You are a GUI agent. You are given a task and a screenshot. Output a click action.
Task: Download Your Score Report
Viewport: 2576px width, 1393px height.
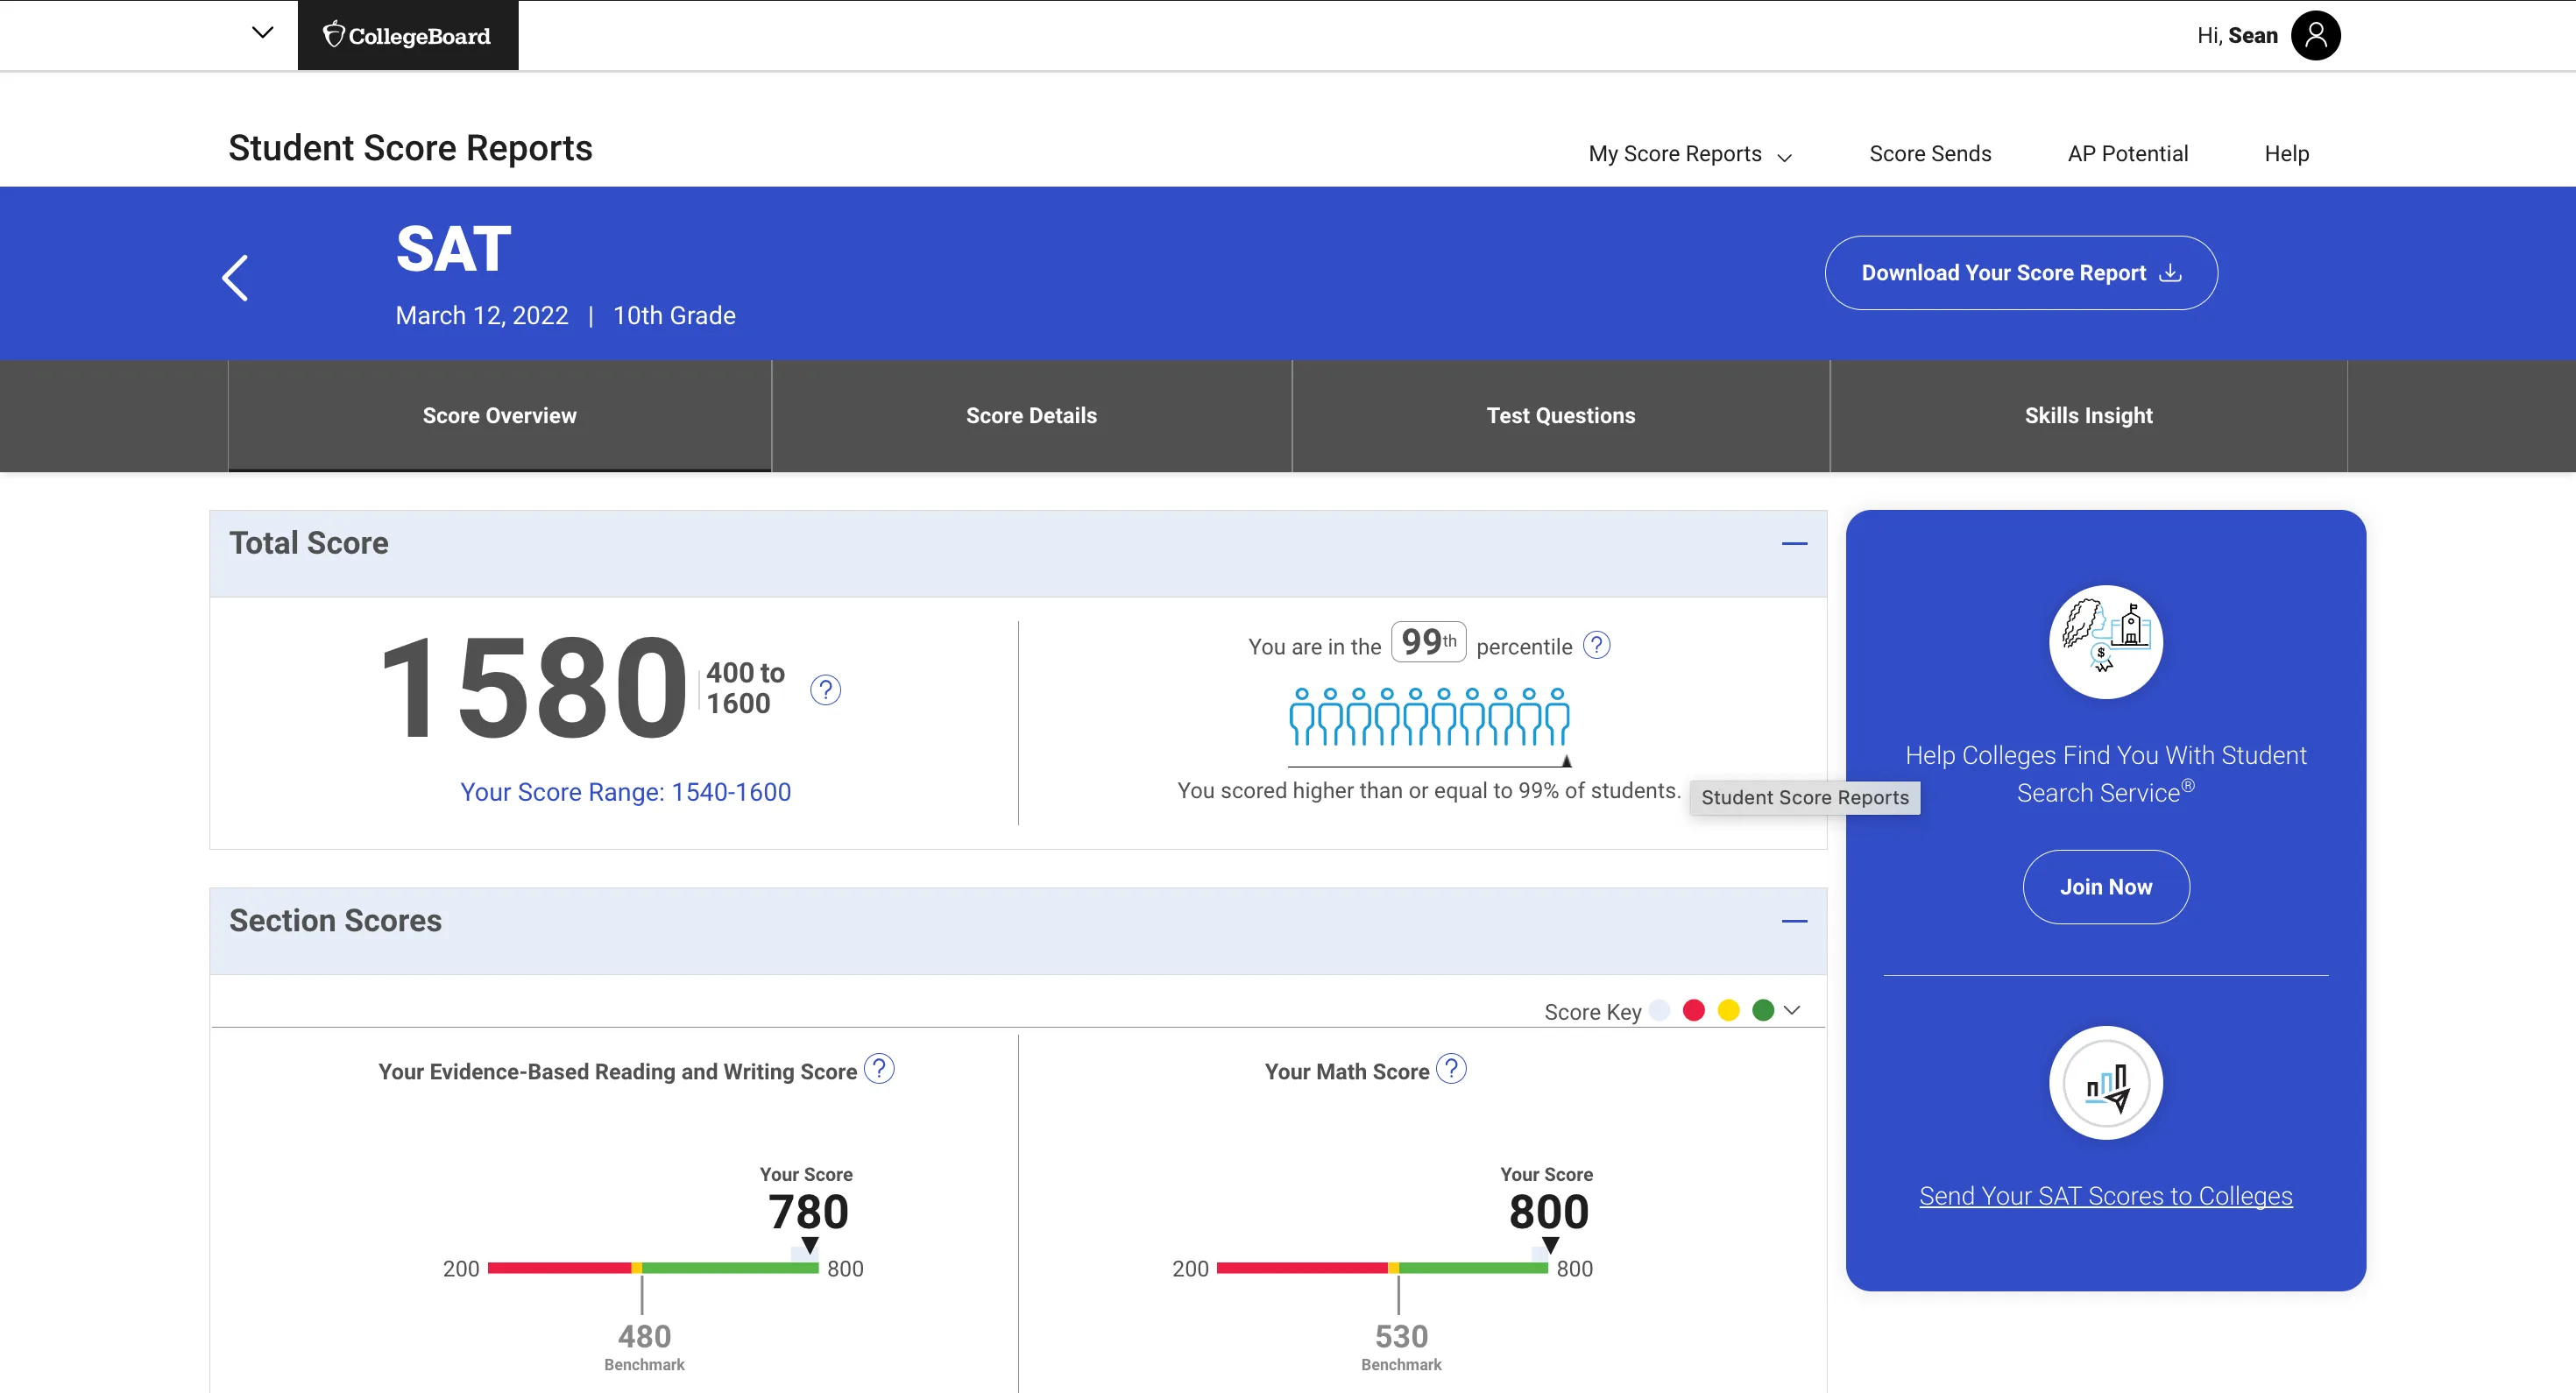[2020, 273]
